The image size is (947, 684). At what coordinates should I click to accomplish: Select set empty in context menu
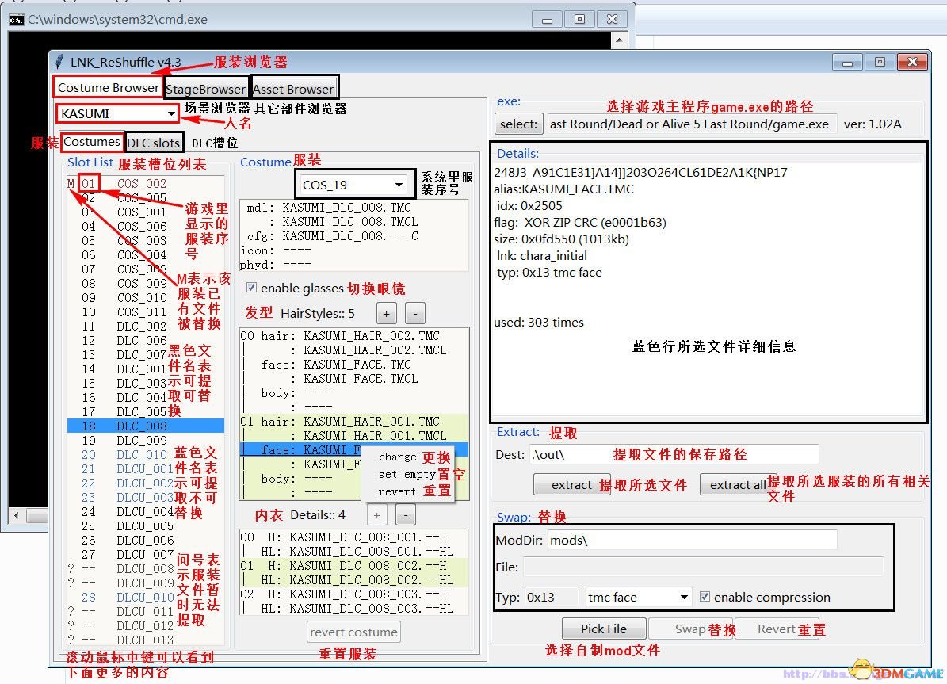(x=407, y=474)
